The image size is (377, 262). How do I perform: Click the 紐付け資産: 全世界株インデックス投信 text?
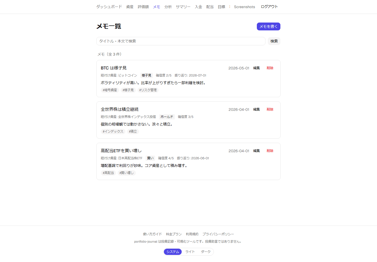128,117
